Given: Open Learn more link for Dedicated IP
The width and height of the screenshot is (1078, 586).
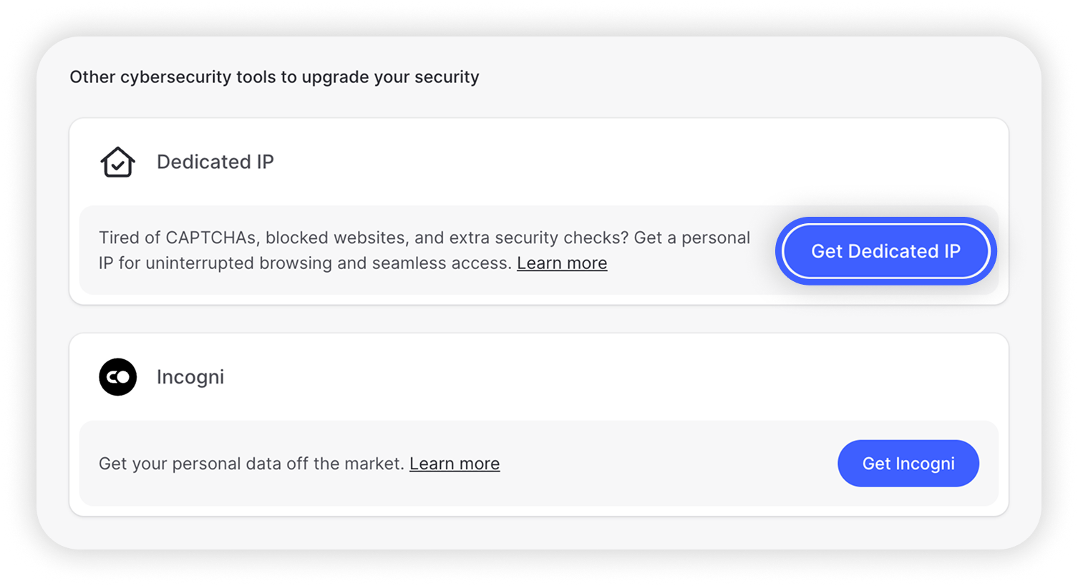Looking at the screenshot, I should coord(562,263).
